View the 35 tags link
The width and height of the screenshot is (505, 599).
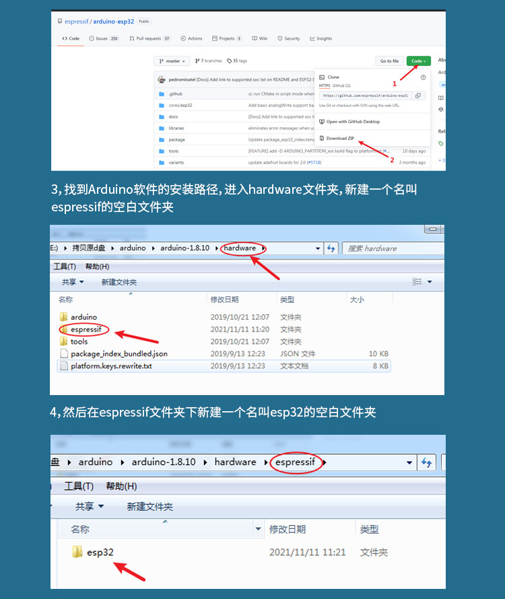[237, 61]
